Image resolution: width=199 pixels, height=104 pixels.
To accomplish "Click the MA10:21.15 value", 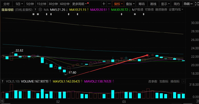I will (78, 10).
